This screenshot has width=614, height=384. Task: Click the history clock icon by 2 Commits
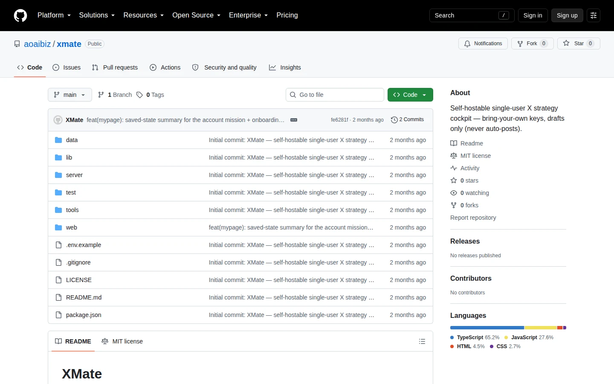pos(394,120)
